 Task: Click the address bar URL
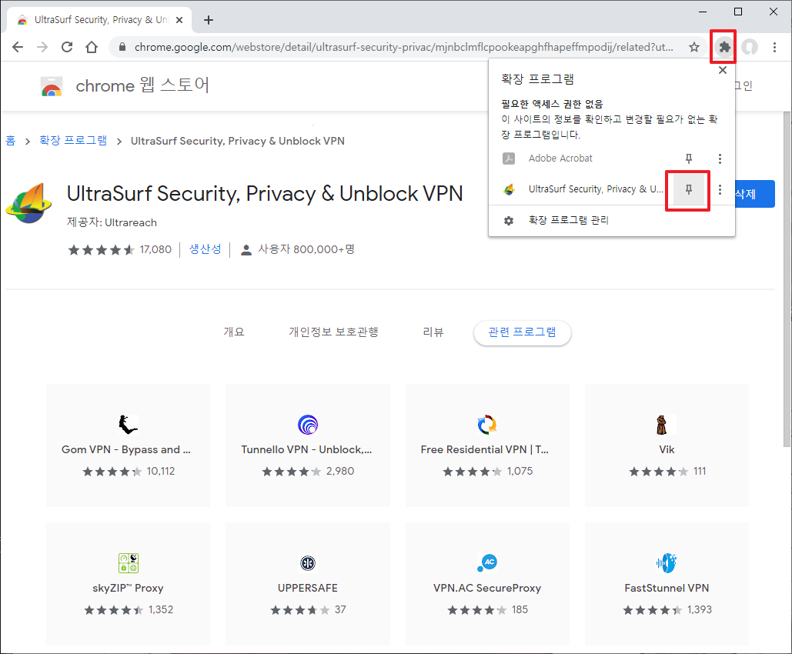click(403, 47)
